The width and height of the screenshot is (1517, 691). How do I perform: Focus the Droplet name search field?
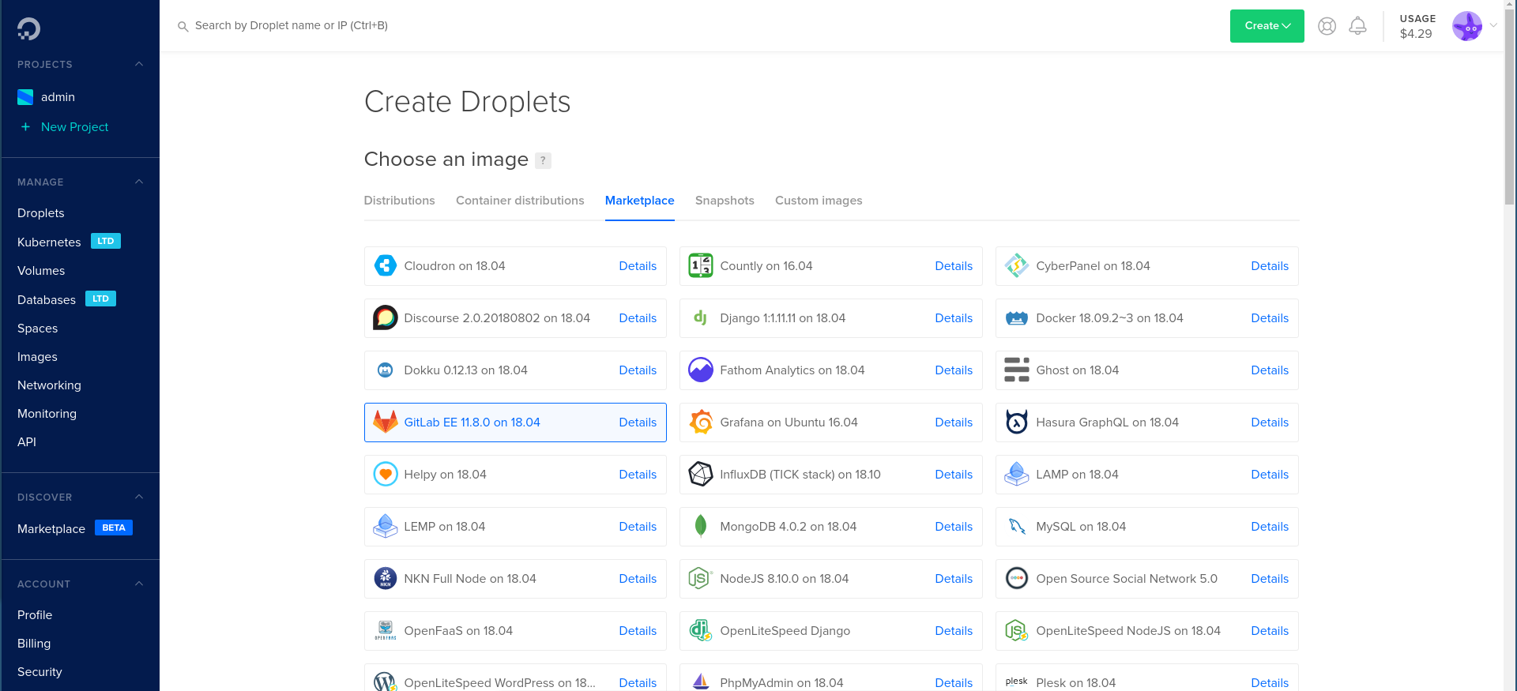click(292, 26)
